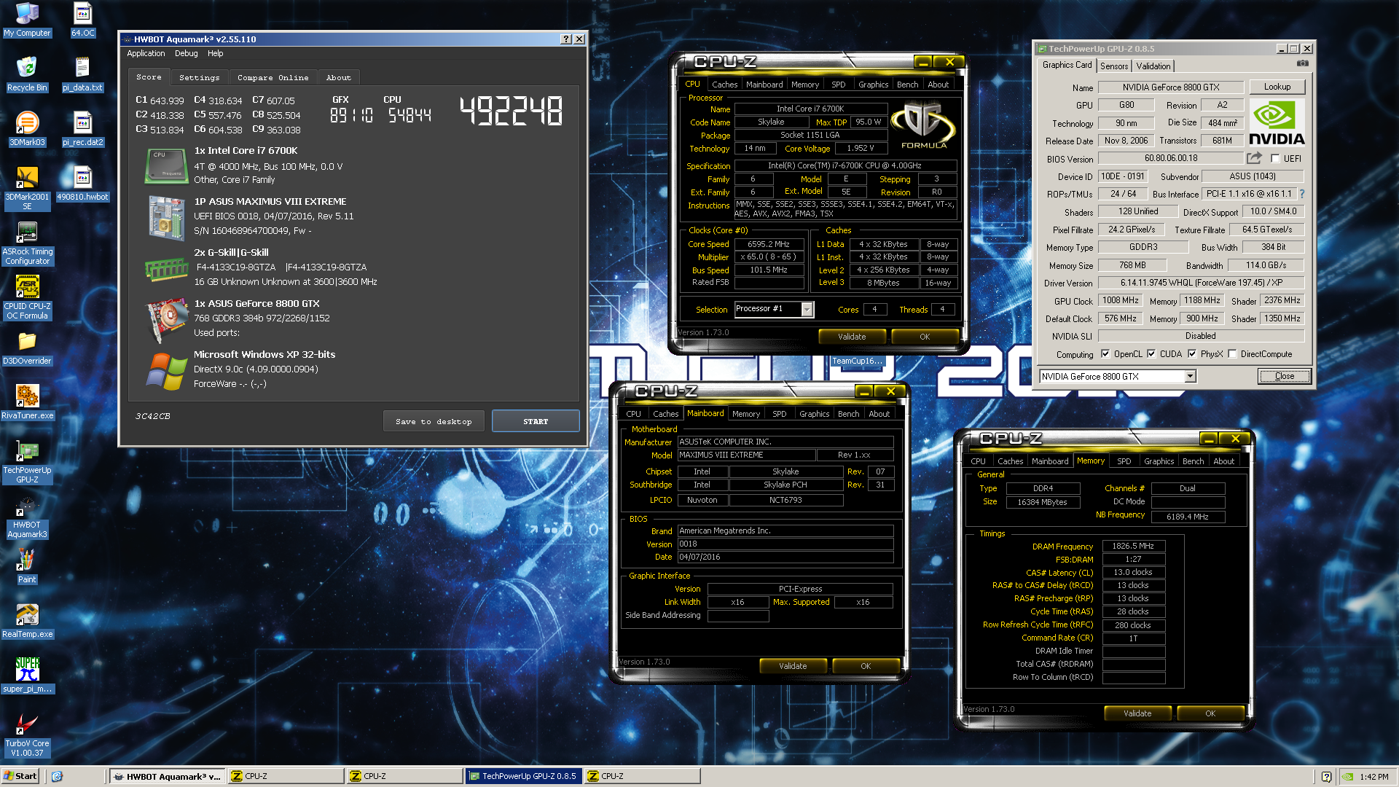Screen dimensions: 1399x787
Task: Launch CPUID CPU-Z OC Formula shortcut
Action: (x=27, y=297)
